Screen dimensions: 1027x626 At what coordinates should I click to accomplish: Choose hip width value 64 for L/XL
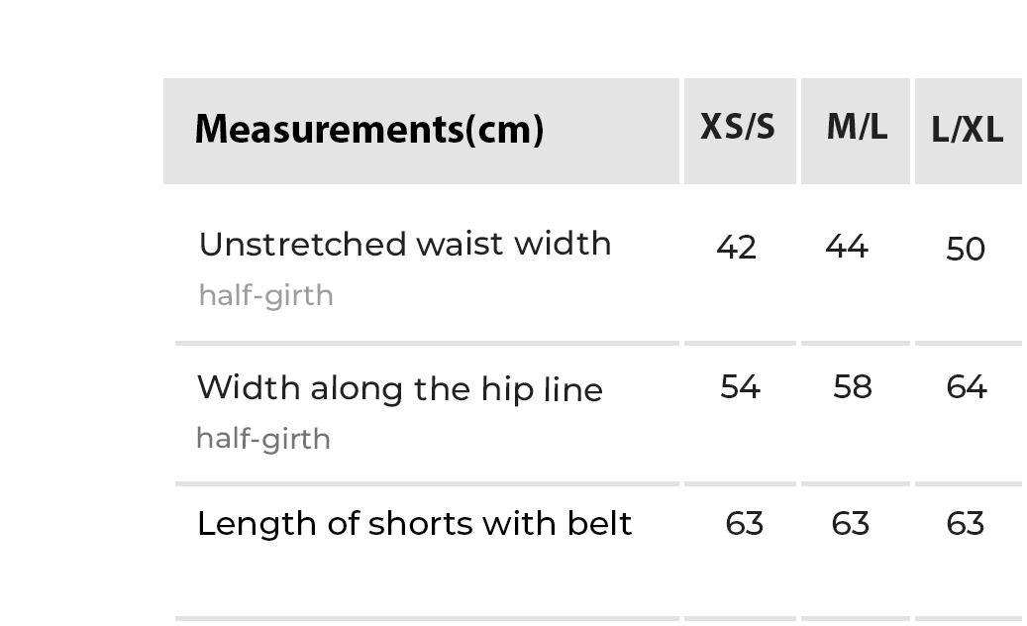point(967,386)
